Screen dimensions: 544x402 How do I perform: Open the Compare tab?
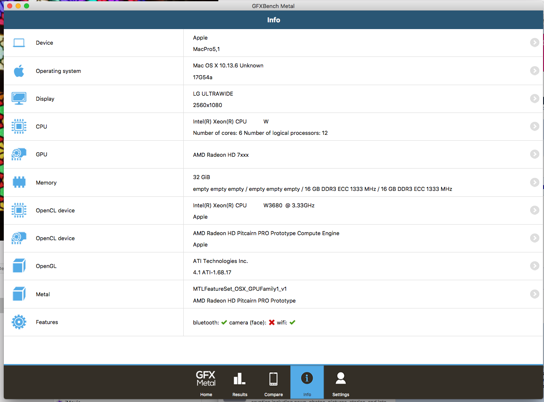273,383
